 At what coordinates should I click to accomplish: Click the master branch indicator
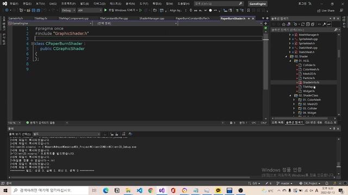[284, 183]
